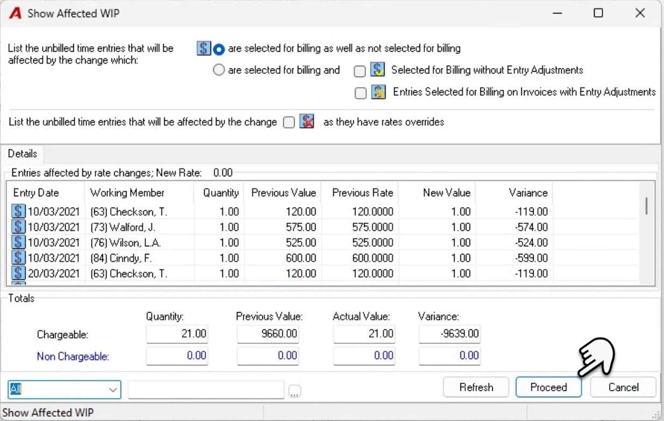This screenshot has width=664, height=421.
Task: Click the Chargeable Quantity field showing 21.00
Action: click(x=177, y=334)
